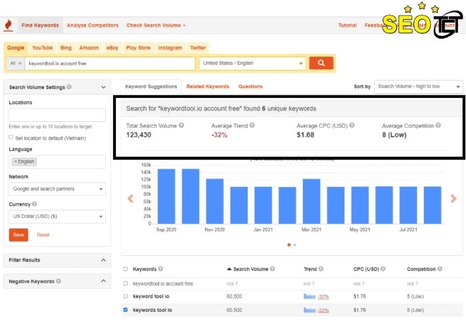The height and width of the screenshot is (333, 466).
Task: Open help icon beside Negative Keywords
Action: click(x=59, y=280)
